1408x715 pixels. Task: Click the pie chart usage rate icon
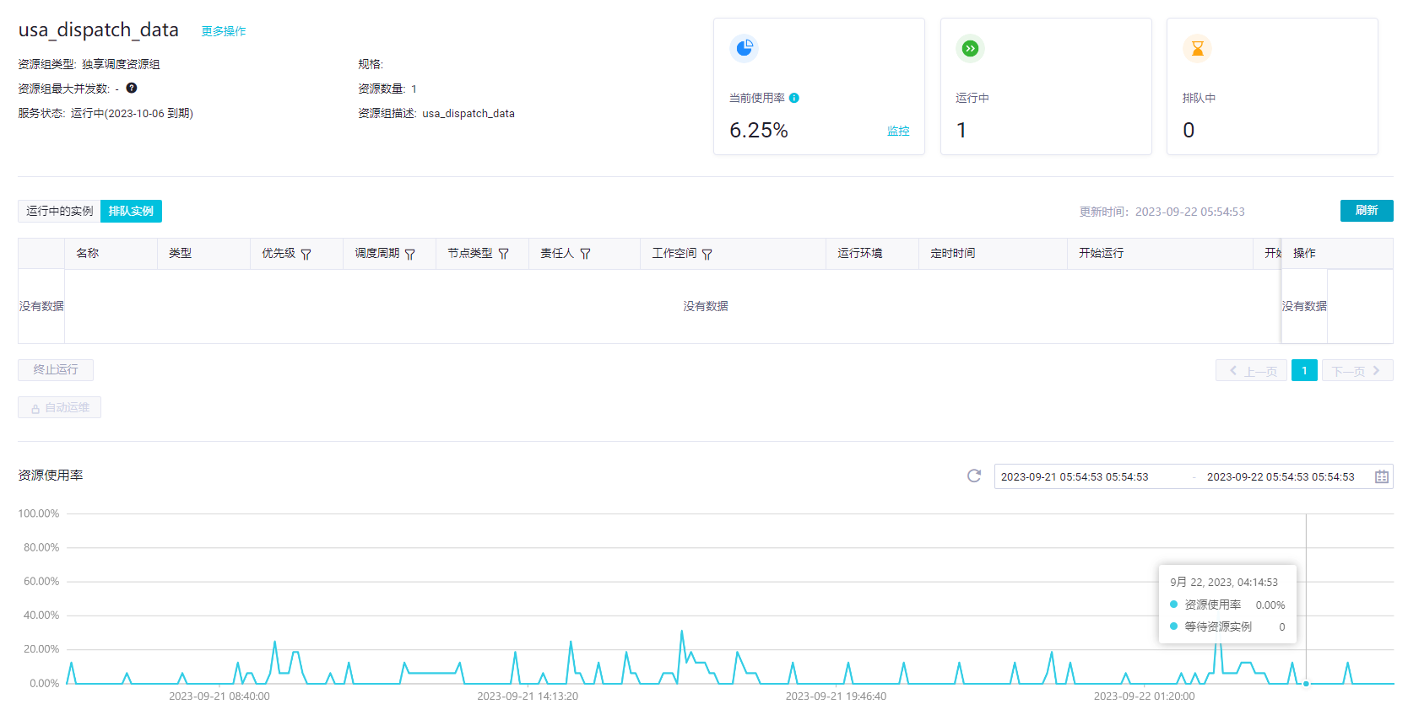click(744, 48)
